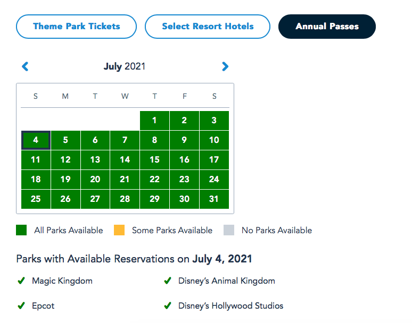Choose July 25 on the calendar

(x=36, y=199)
